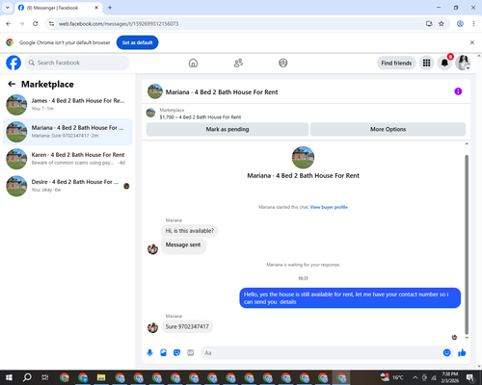
Task: Open Karen - 4 Bed 2 Bath House conversation
Action: 67,159
